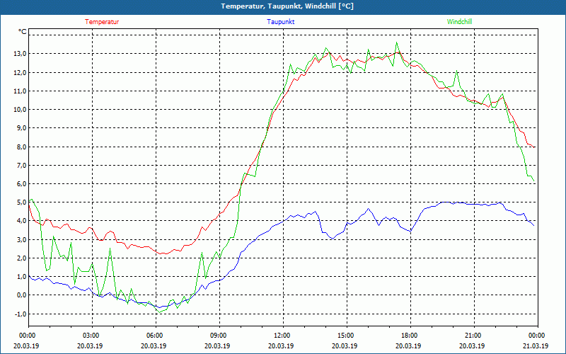Click the -1,0 y-axis value
Screen dimensions: 566x354
point(21,314)
